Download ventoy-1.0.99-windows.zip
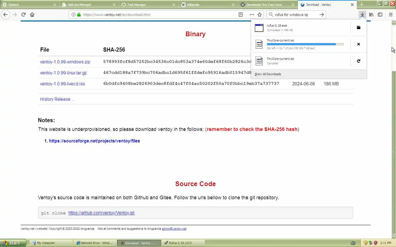The image size is (396, 247). (x=65, y=62)
